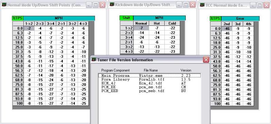Click the highlighted -7 Normal cell in Kickdown table
This screenshot has width=271, height=124.
pyautogui.click(x=141, y=28)
